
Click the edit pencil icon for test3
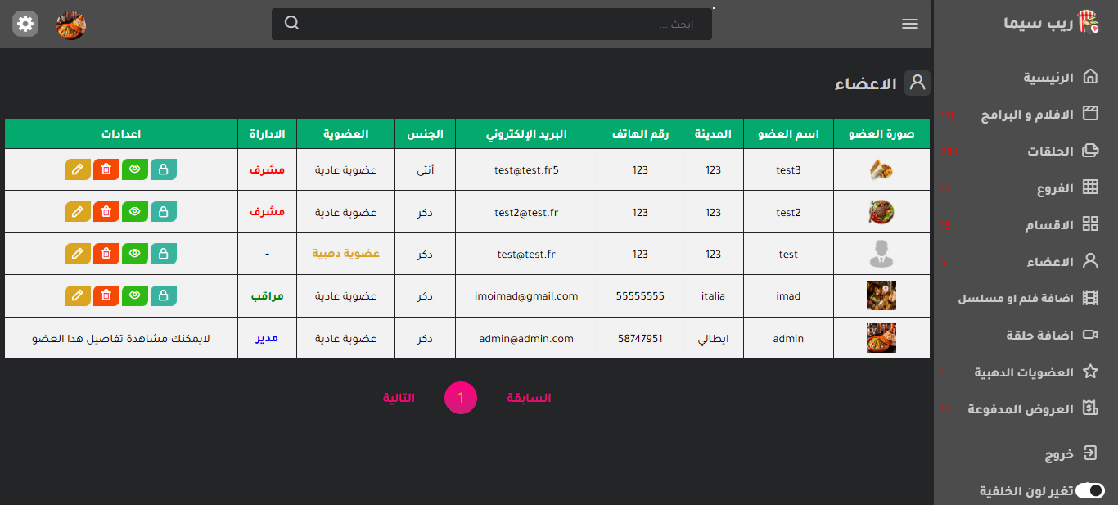coord(78,169)
